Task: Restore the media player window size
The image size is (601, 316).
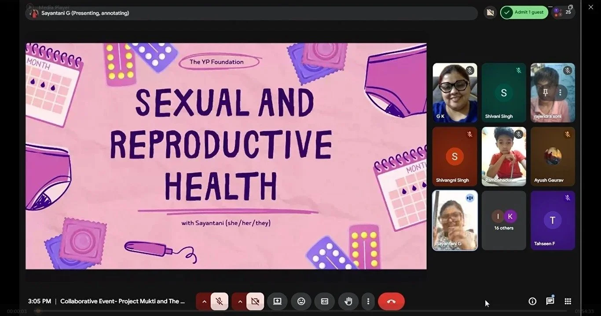Action: [571, 7]
